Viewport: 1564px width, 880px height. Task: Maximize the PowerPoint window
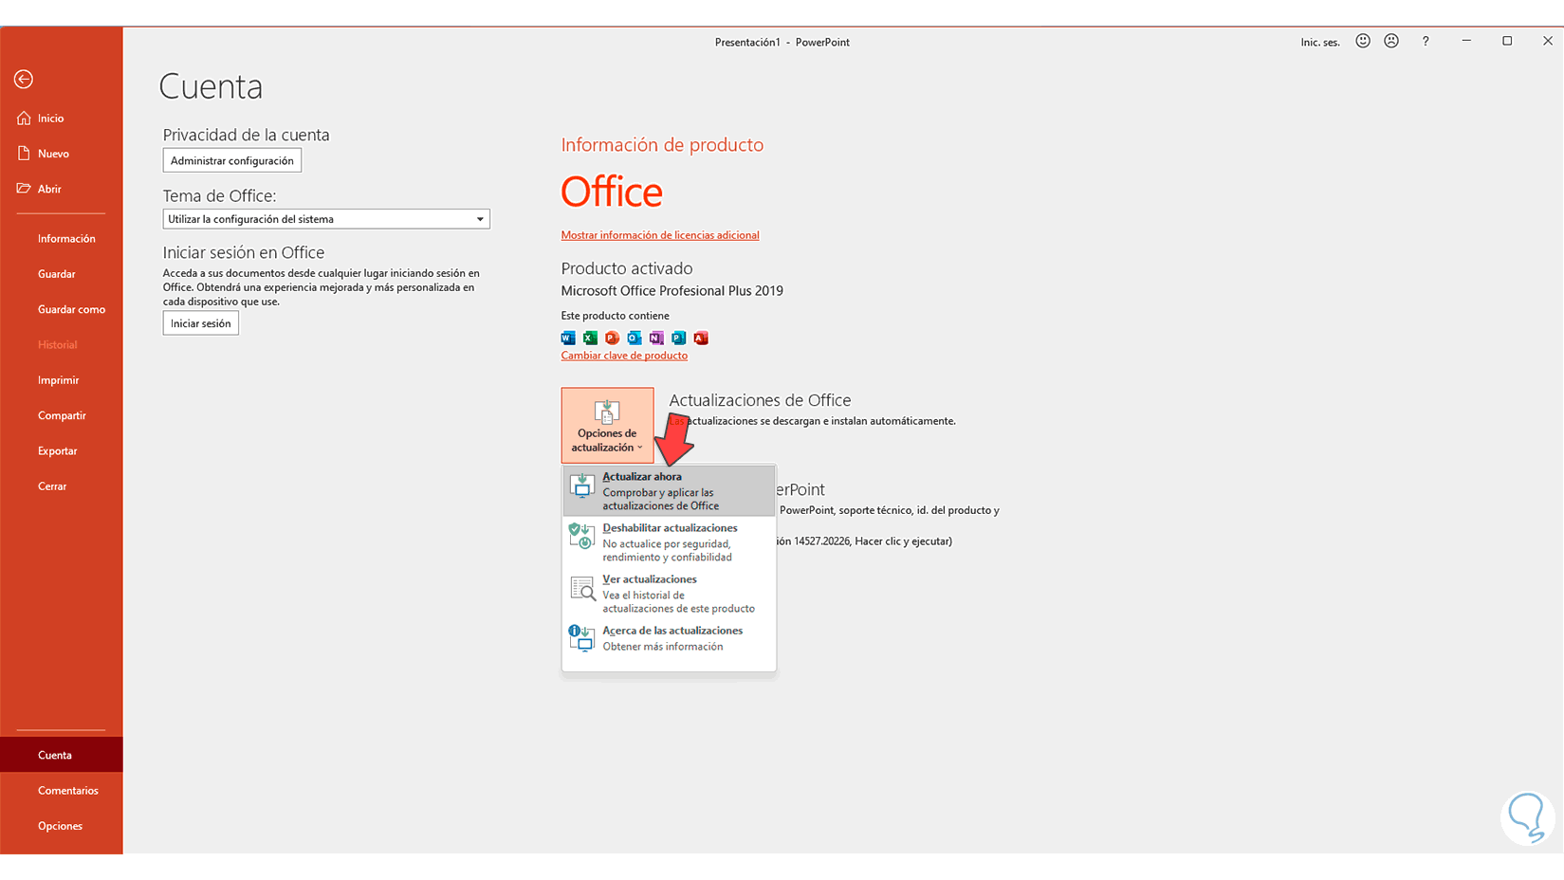point(1507,41)
